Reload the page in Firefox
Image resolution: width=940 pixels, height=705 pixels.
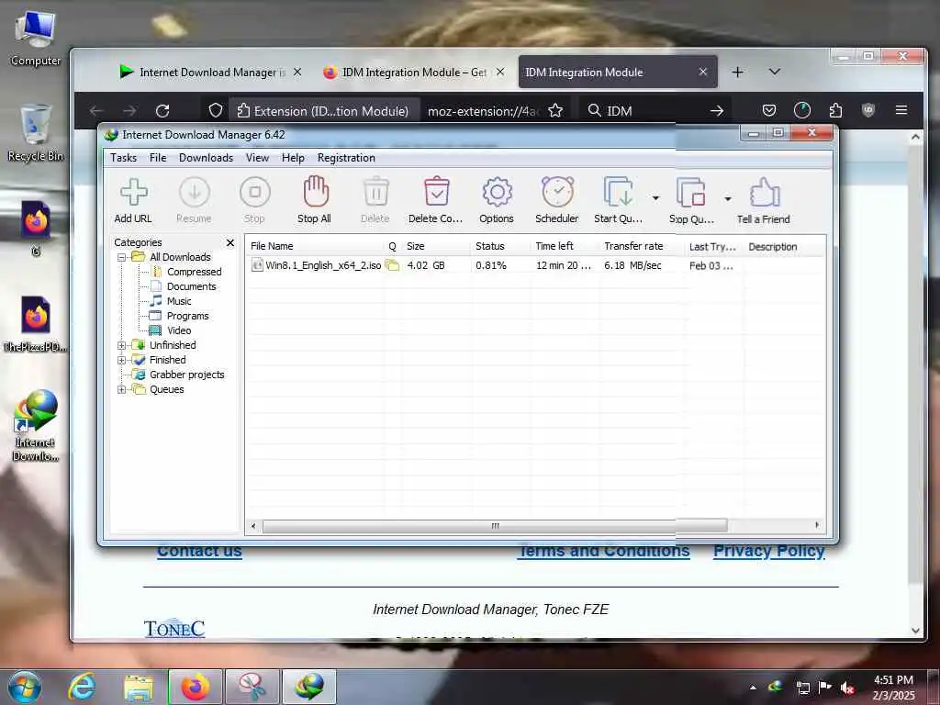(x=162, y=111)
